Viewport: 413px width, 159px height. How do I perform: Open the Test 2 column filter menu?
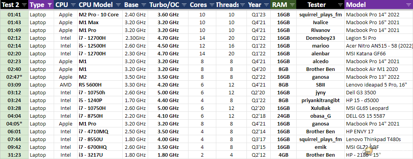(24, 5)
